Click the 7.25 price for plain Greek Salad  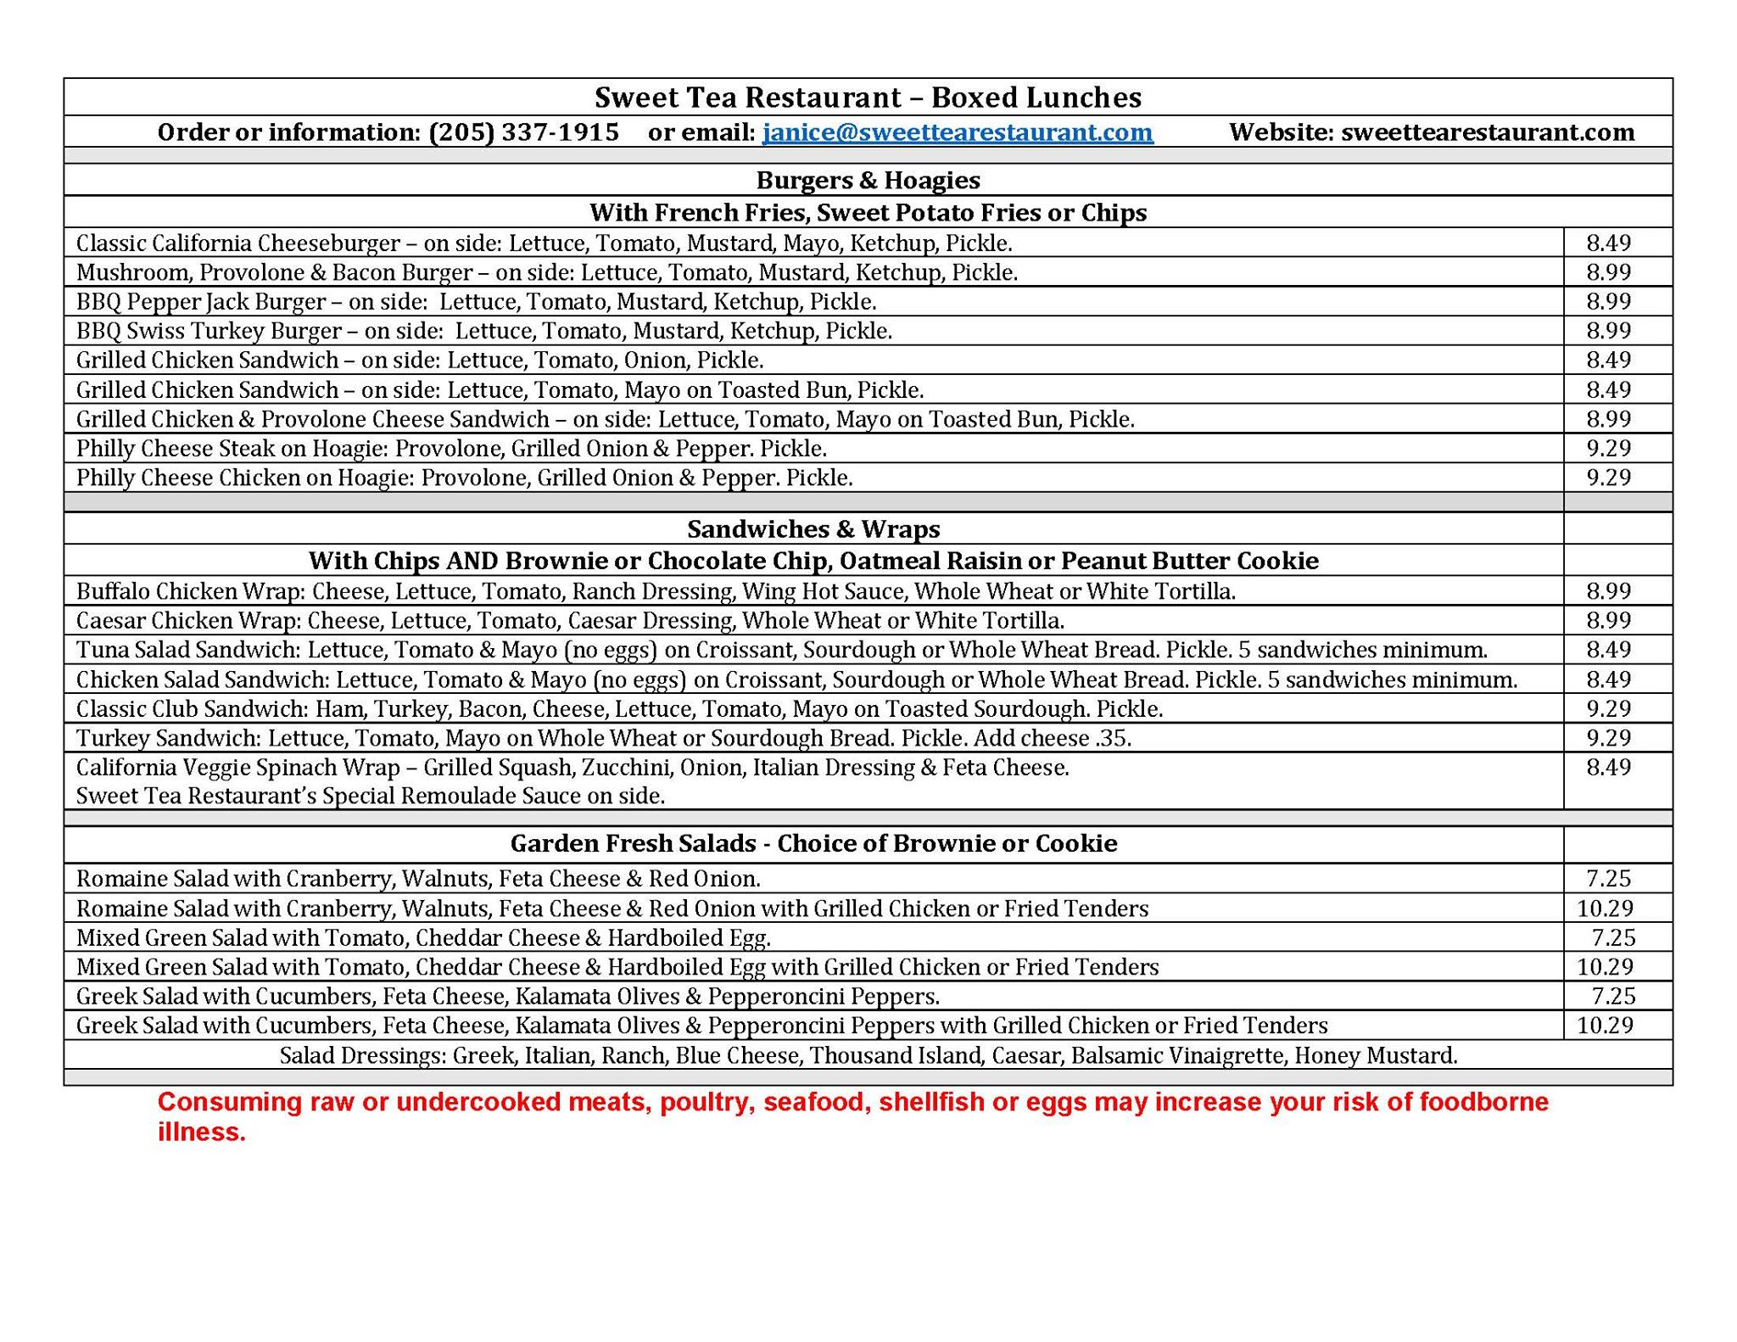point(1612,996)
